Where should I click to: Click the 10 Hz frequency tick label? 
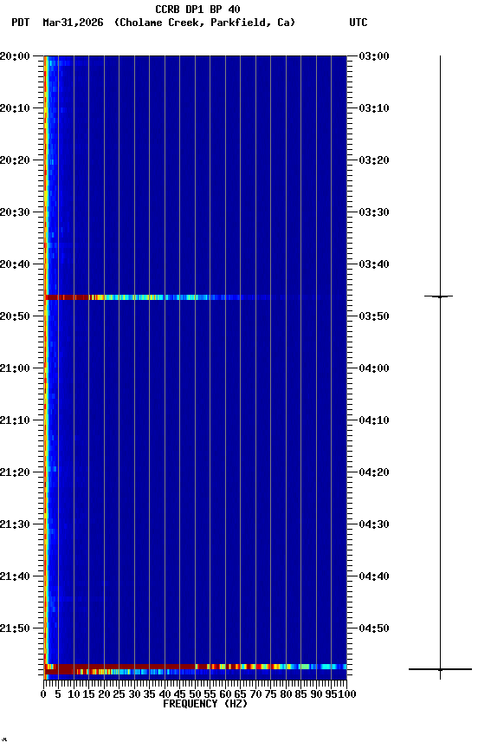[x=74, y=694]
